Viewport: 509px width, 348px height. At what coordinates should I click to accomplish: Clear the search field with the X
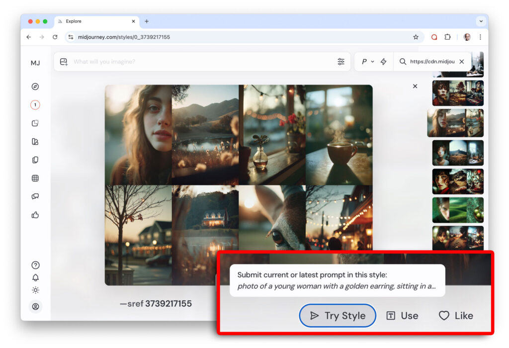pos(462,62)
